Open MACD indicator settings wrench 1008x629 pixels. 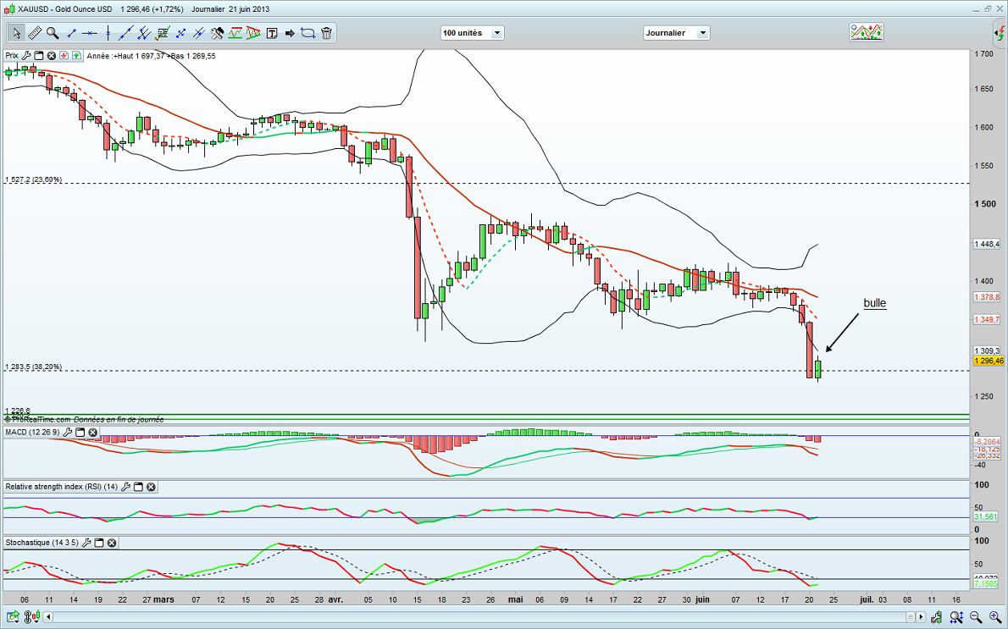[x=69, y=433]
